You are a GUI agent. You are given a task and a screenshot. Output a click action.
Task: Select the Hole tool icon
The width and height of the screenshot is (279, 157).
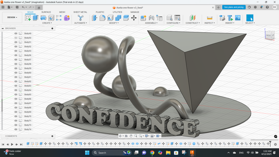51,18
